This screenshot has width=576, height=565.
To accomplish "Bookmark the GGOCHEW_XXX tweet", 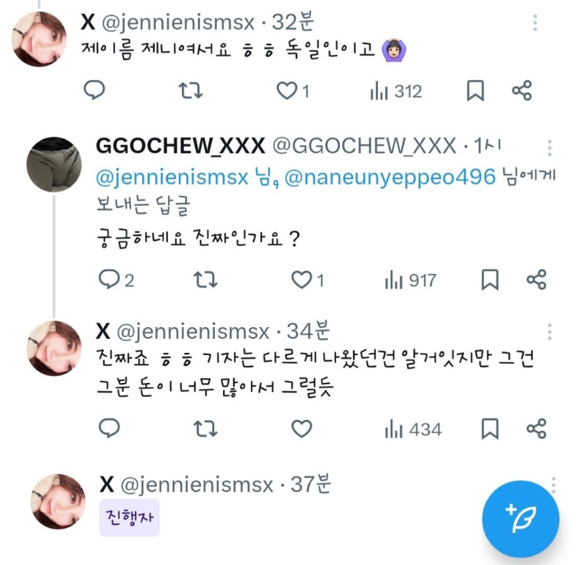I will pyautogui.click(x=490, y=280).
